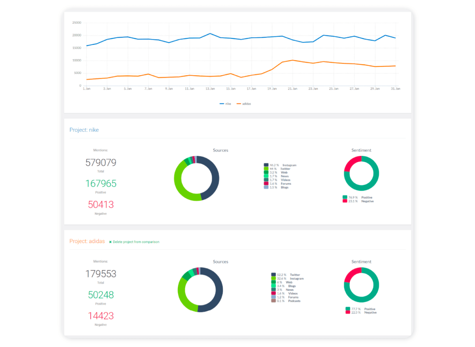Click the green X delete icon beside adidas project
The image size is (475, 347).
pyautogui.click(x=110, y=242)
